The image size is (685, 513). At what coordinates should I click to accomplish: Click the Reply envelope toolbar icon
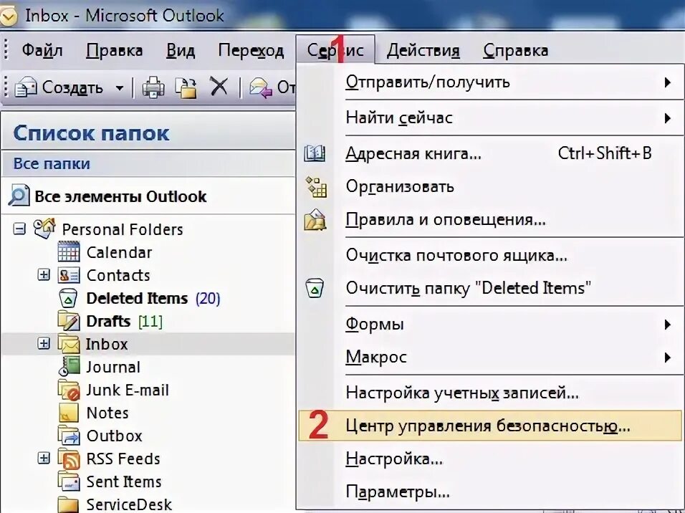tap(261, 88)
